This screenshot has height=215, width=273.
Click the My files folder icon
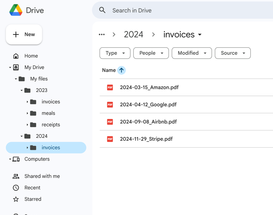22,79
